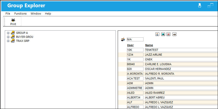
Task: Open the File menu
Action: pyautogui.click(x=8, y=14)
